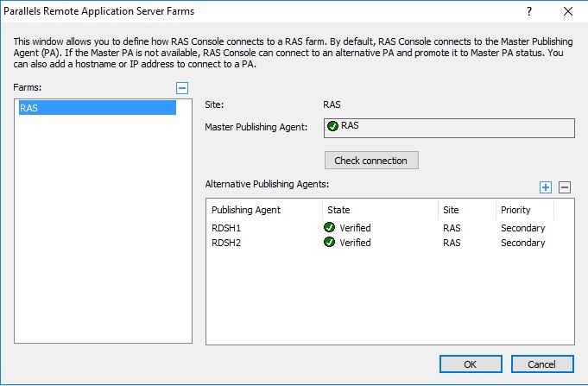Select the RAS farm in the Farms list
The width and height of the screenshot is (588, 386).
(98, 108)
